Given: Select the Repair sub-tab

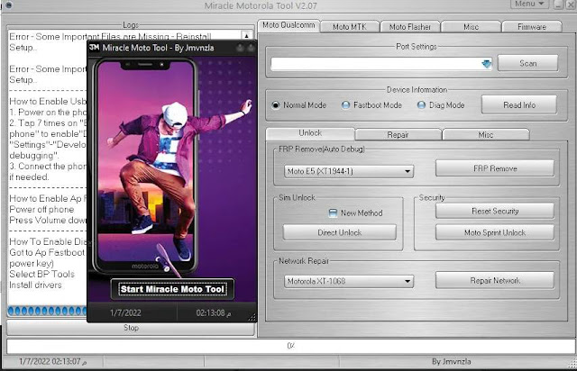Looking at the screenshot, I should click(398, 134).
